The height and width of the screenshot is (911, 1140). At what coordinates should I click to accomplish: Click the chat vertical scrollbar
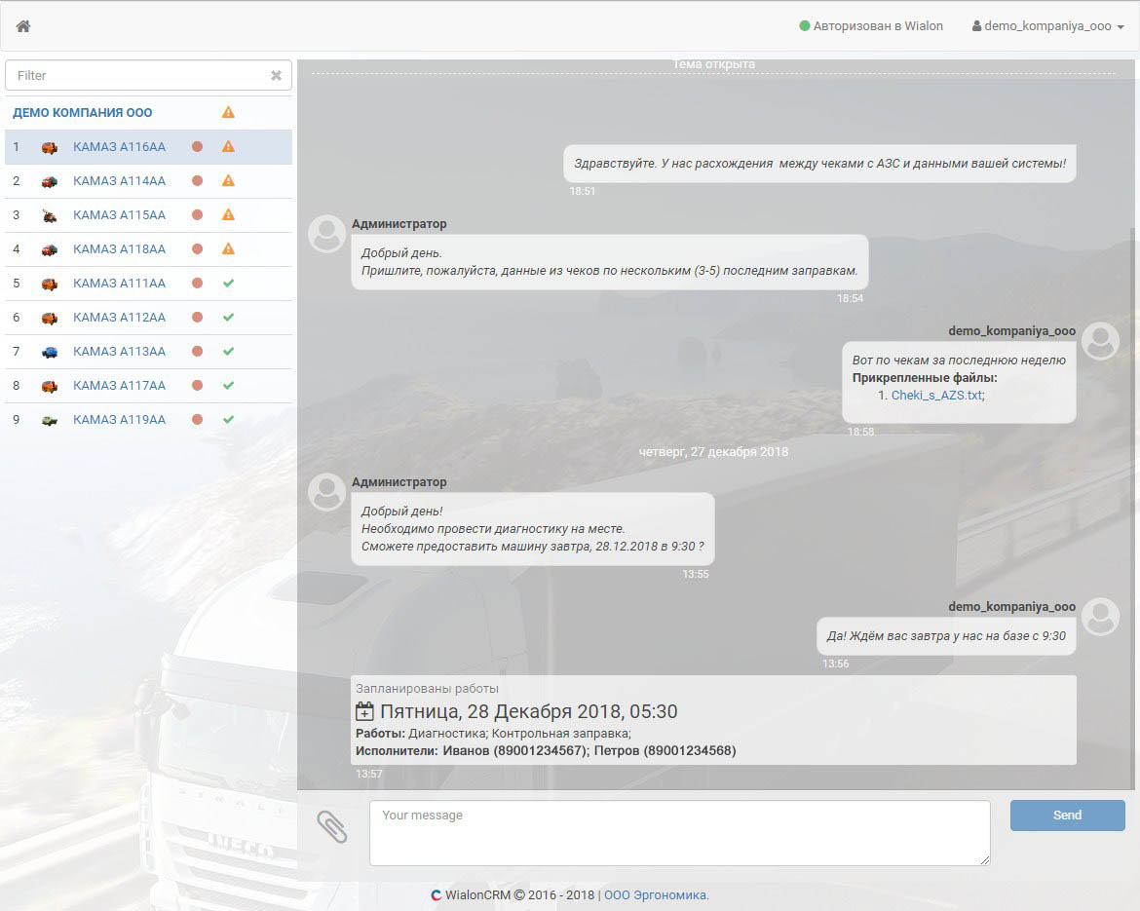pos(1131,487)
